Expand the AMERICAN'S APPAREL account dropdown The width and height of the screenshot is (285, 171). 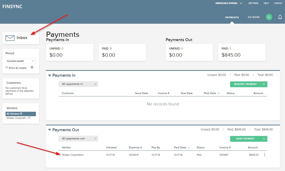[x=229, y=3]
